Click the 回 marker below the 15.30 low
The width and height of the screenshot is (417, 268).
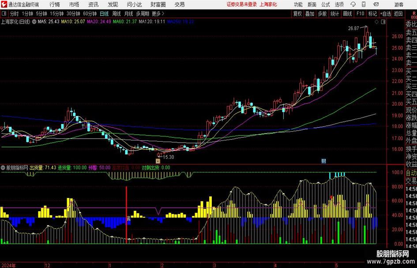point(158,161)
